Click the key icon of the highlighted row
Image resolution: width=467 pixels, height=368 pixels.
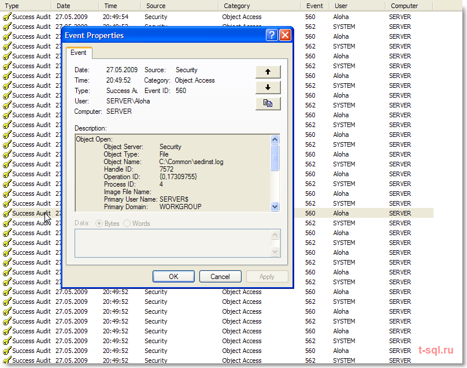pyautogui.click(x=7, y=214)
